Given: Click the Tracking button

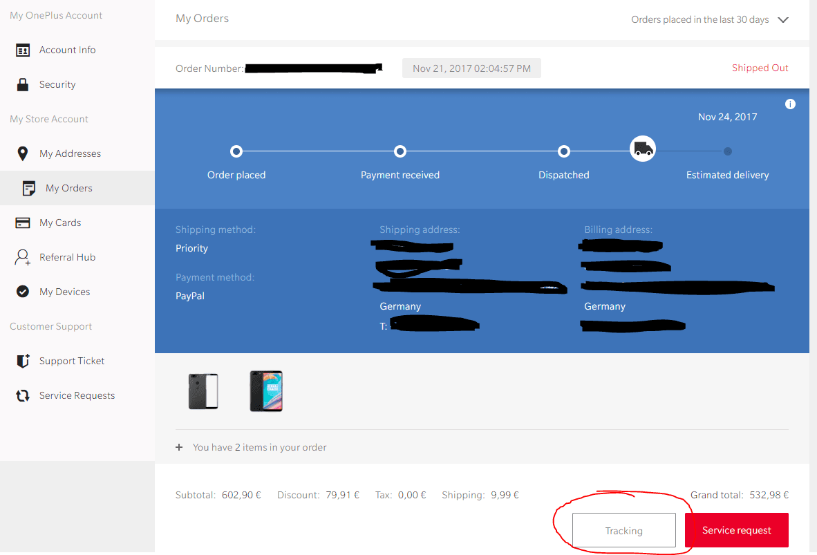Looking at the screenshot, I should click(x=623, y=531).
